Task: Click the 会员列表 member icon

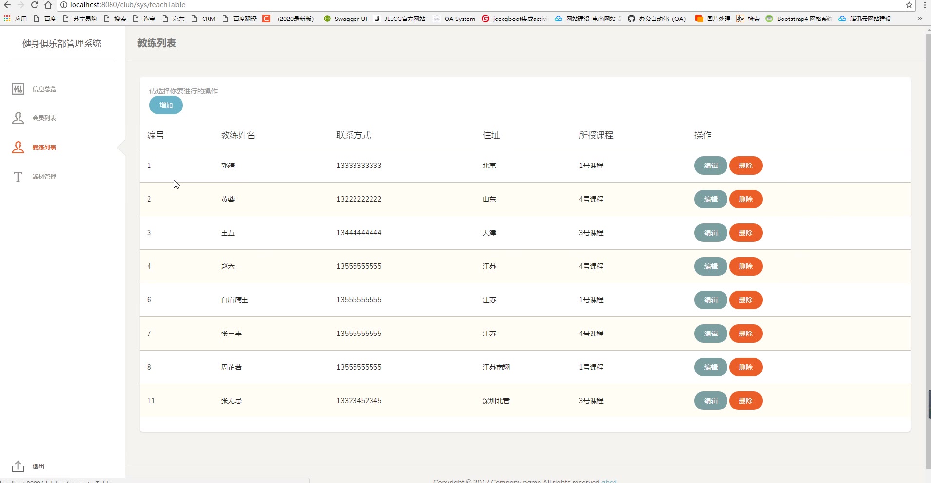Action: 18,118
